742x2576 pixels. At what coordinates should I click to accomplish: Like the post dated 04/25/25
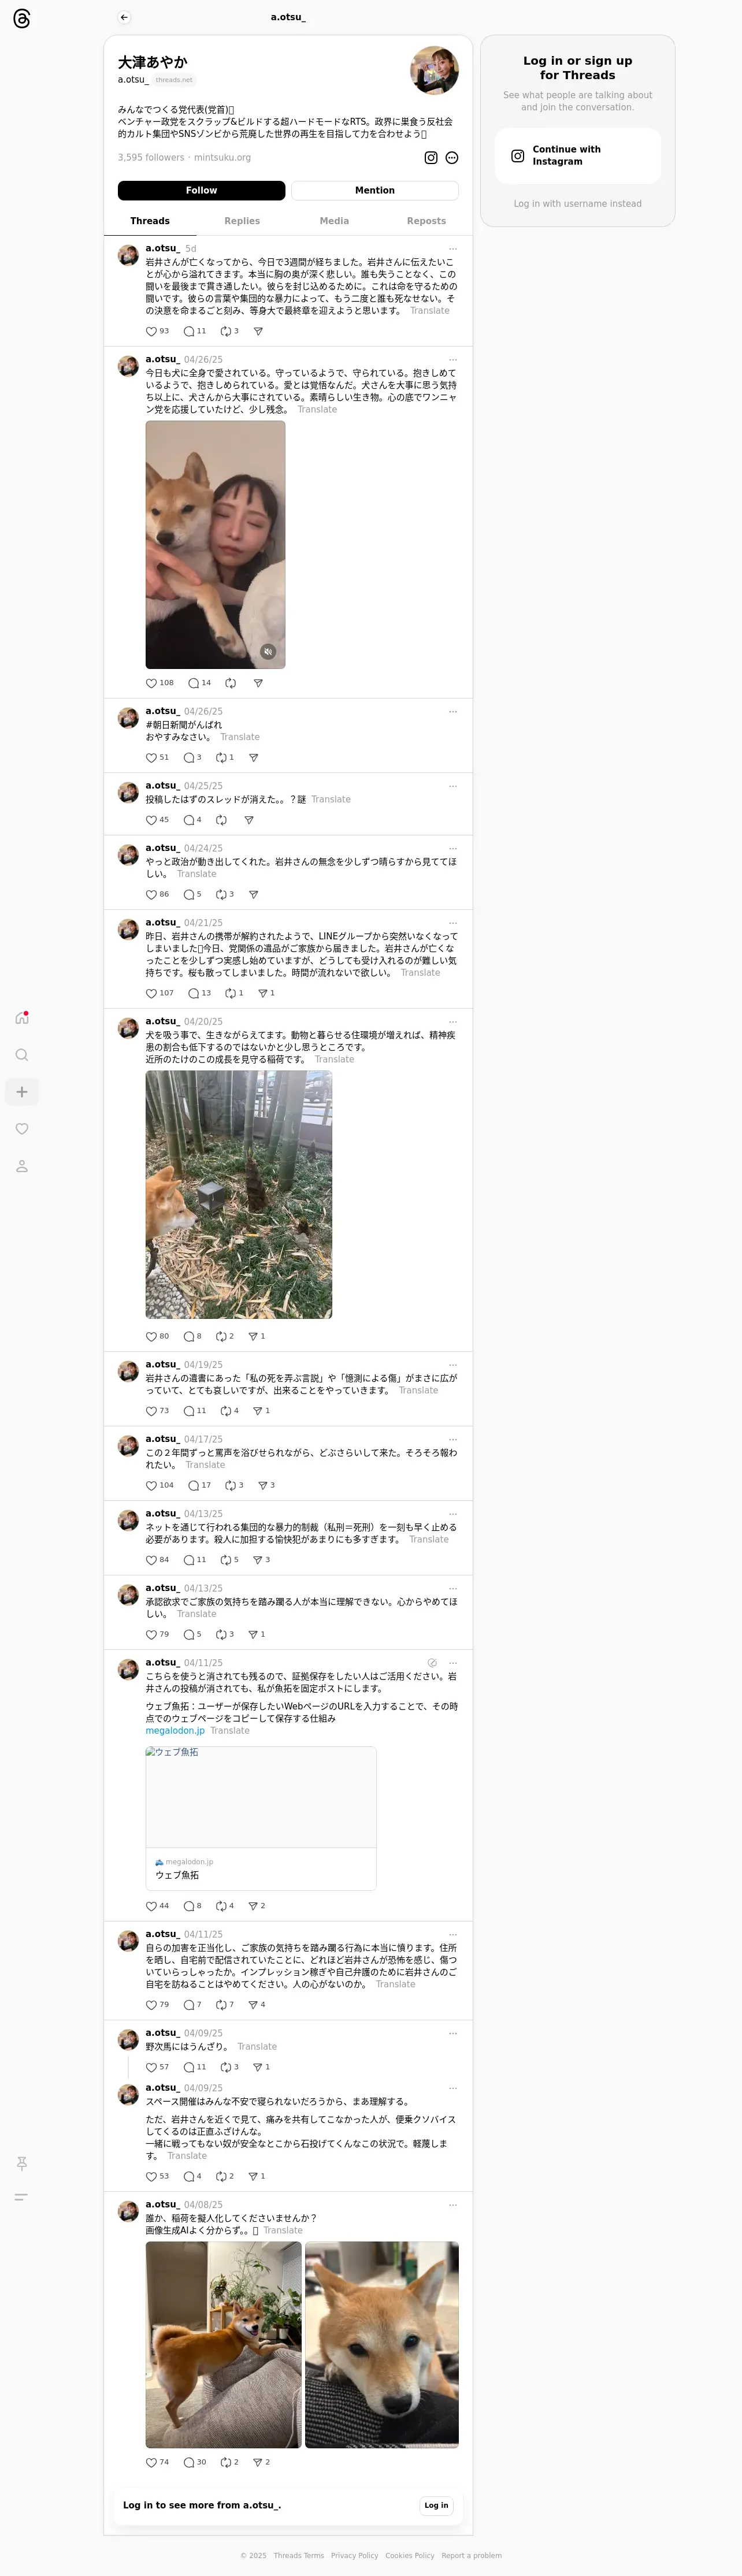[152, 820]
